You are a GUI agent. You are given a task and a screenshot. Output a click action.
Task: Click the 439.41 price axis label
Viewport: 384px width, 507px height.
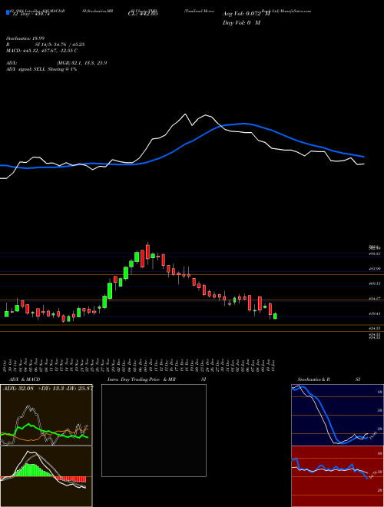click(x=375, y=313)
